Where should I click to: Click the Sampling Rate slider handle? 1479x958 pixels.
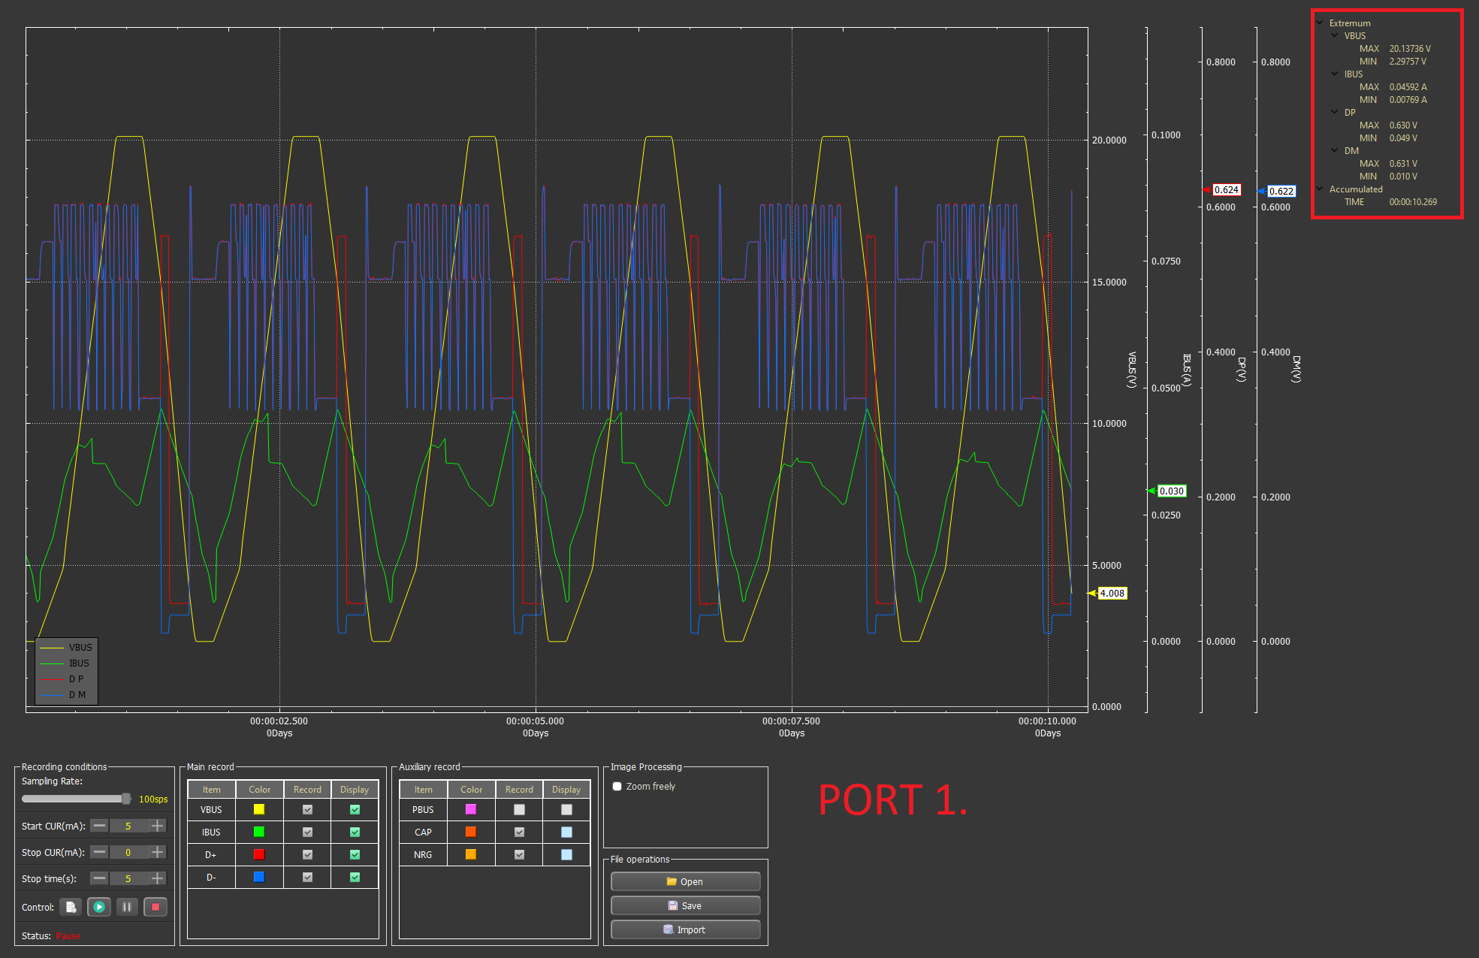tap(125, 799)
